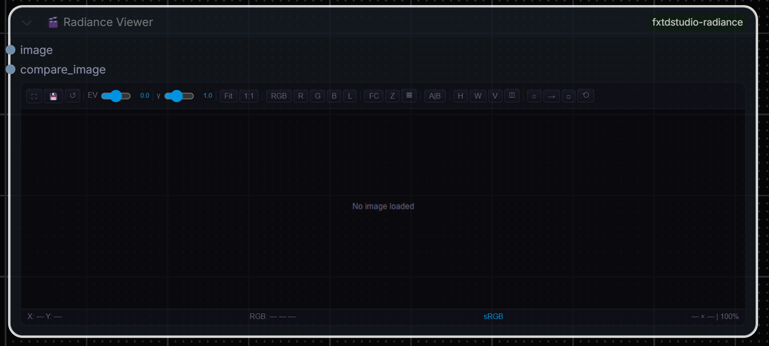Click the image input socket

11,50
